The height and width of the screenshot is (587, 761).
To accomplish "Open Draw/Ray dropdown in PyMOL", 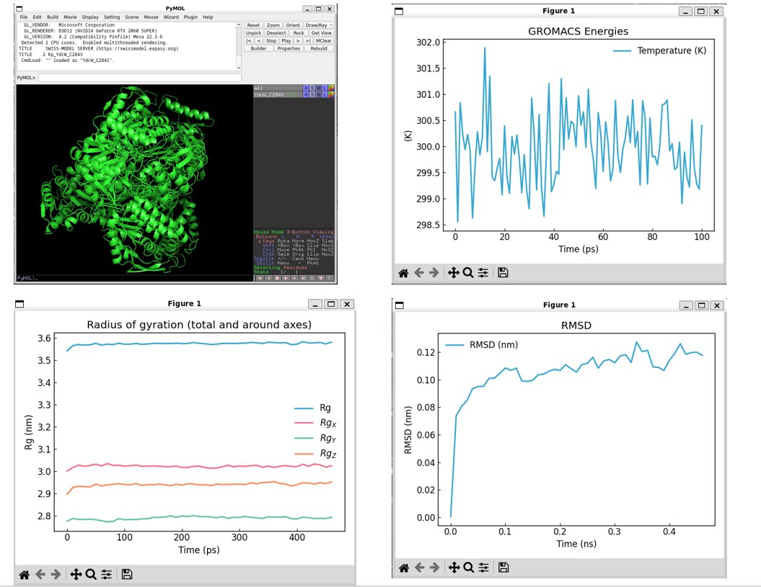I will pyautogui.click(x=318, y=25).
